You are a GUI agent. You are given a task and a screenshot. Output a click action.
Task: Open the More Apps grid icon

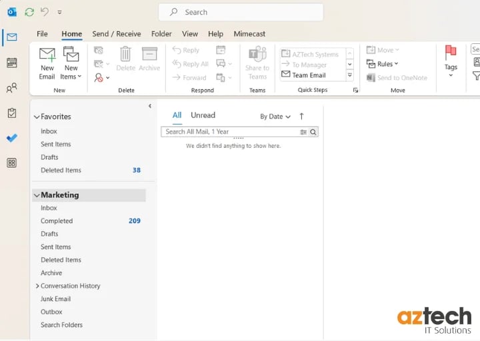(12, 163)
